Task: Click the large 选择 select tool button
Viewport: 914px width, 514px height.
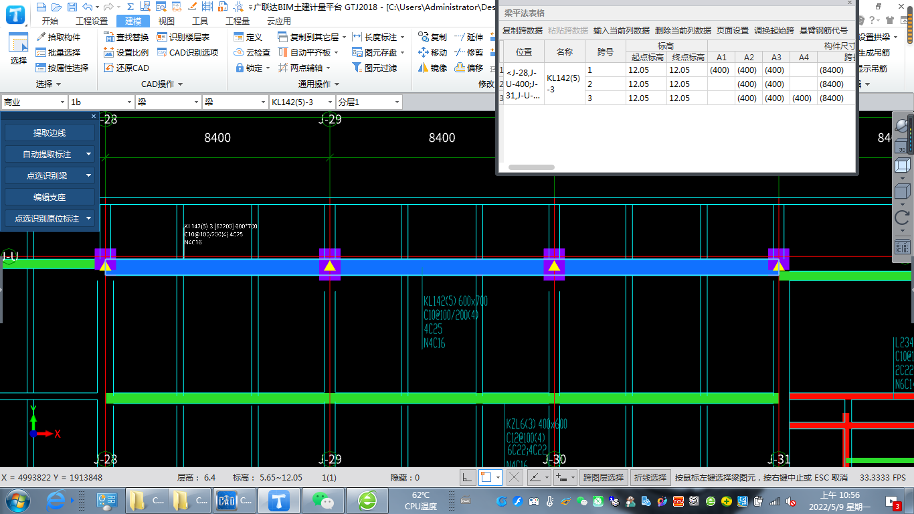Action: click(18, 49)
